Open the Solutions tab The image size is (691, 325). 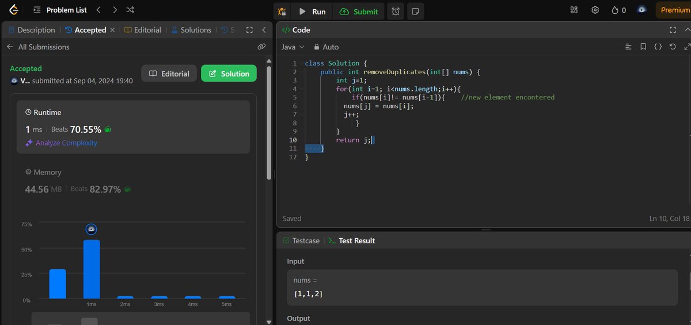click(x=191, y=30)
